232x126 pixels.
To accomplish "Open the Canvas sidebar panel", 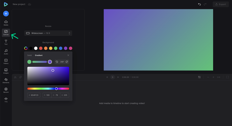I will tap(6, 32).
